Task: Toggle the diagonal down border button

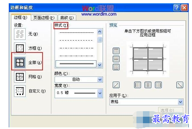Action: tap(180, 85)
